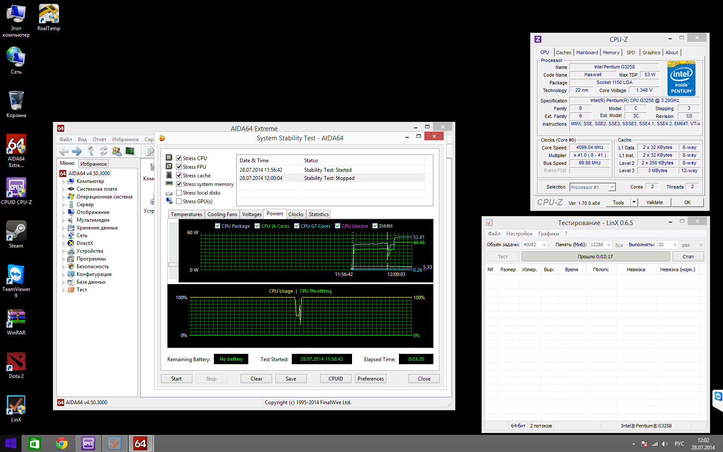Open the CPU-Z Tools dropdown arrow
Screen dimensions: 723x452
(633, 202)
